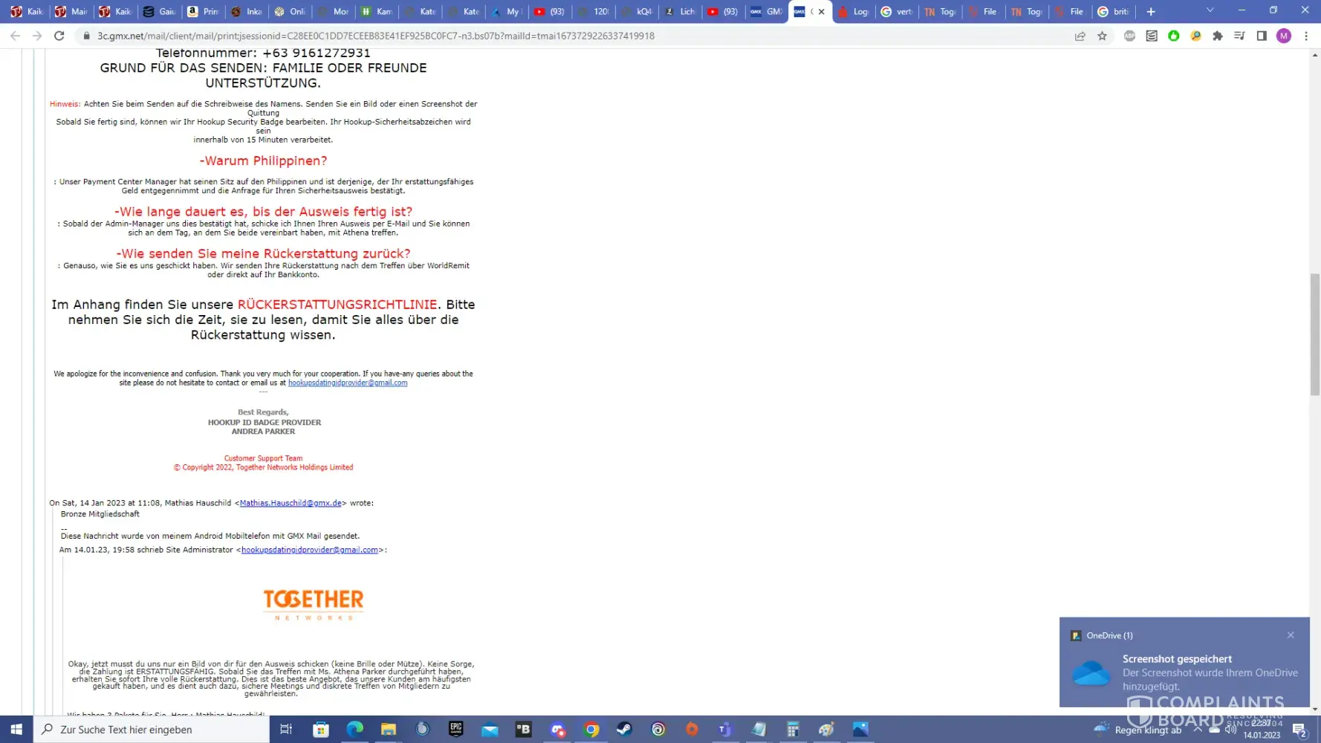
Task: Bookmark this page with the star icon
Action: click(x=1103, y=36)
